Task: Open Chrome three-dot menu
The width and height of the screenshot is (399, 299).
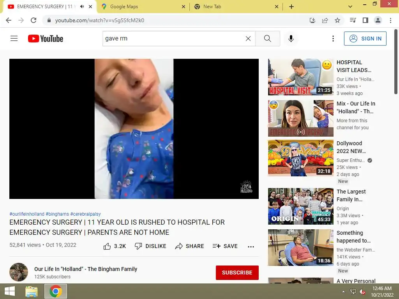Action: tap(390, 20)
